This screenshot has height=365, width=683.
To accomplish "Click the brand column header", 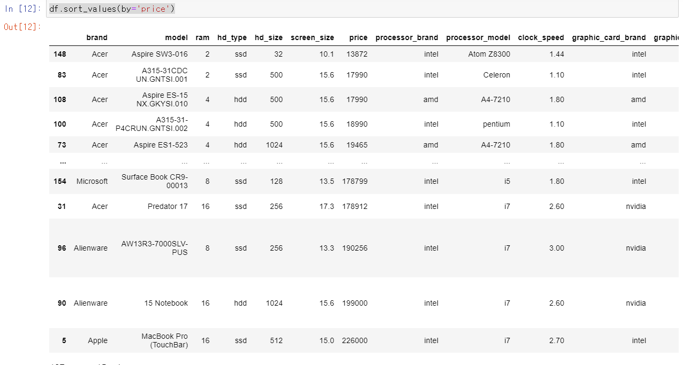I will pos(97,37).
